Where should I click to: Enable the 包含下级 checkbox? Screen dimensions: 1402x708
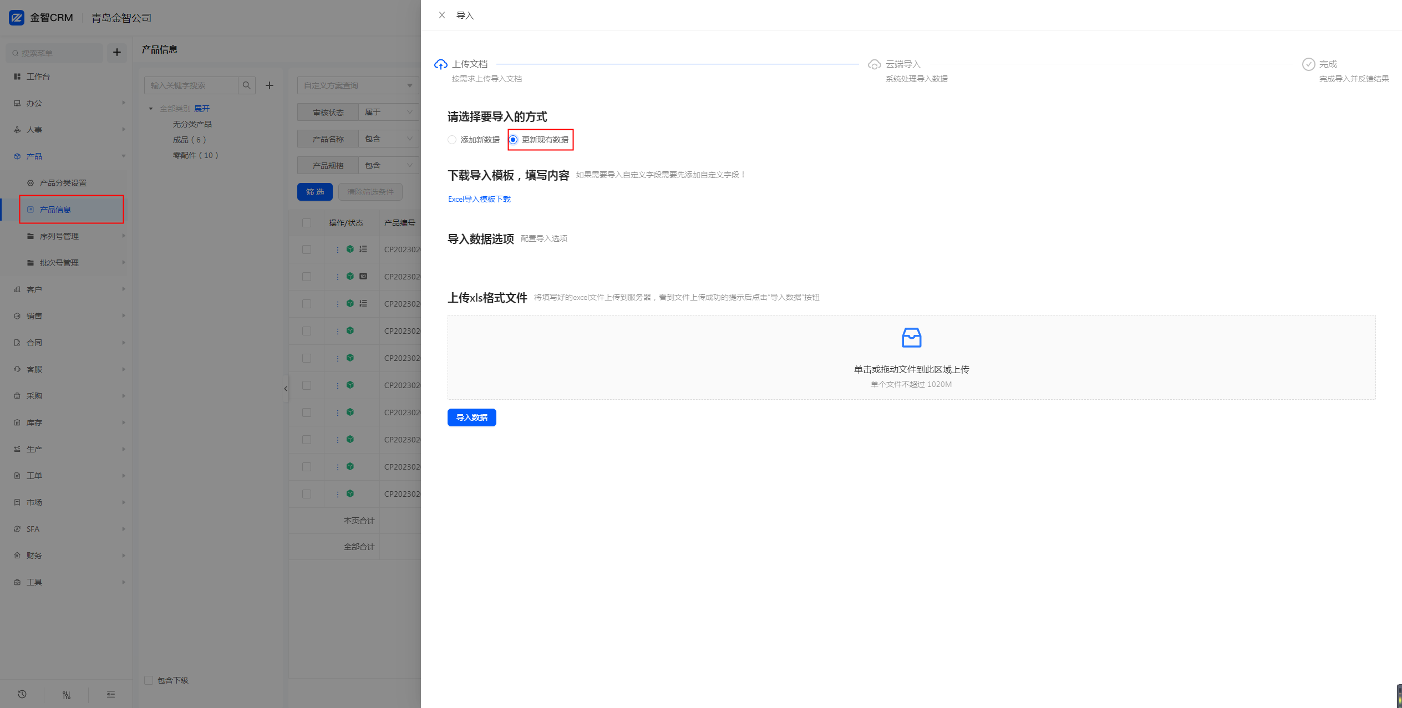pos(149,680)
